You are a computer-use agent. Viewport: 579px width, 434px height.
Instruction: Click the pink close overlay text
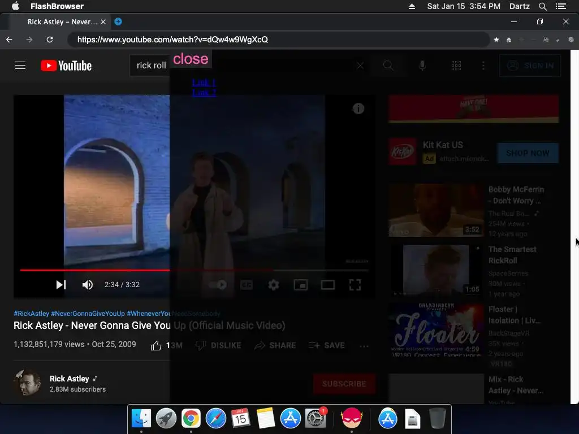tap(191, 59)
